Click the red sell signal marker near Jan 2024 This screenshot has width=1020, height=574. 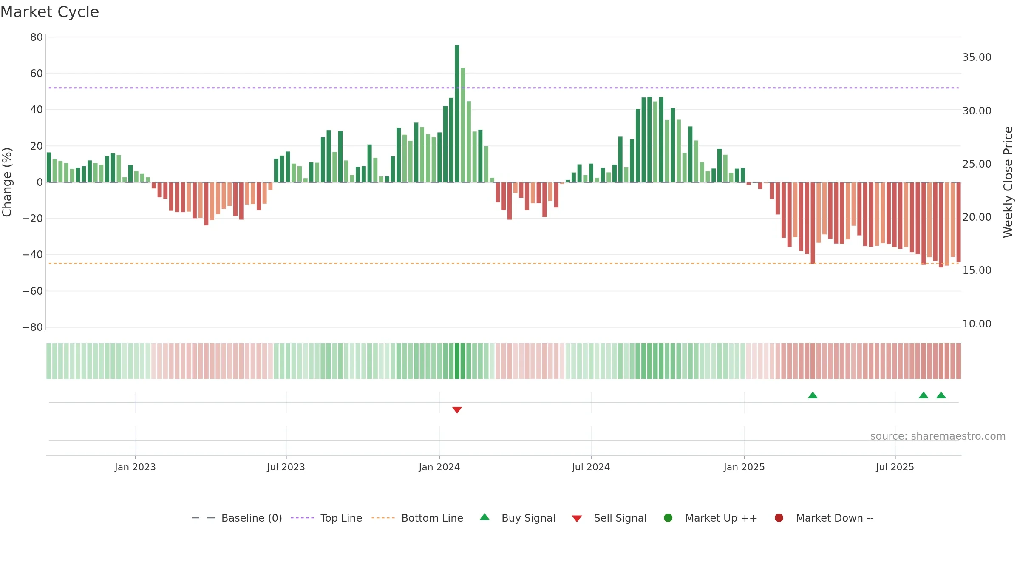point(457,410)
